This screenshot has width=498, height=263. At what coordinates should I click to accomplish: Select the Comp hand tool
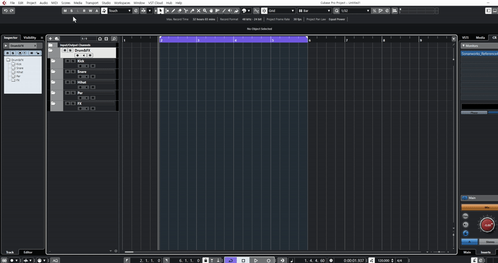[212, 11]
